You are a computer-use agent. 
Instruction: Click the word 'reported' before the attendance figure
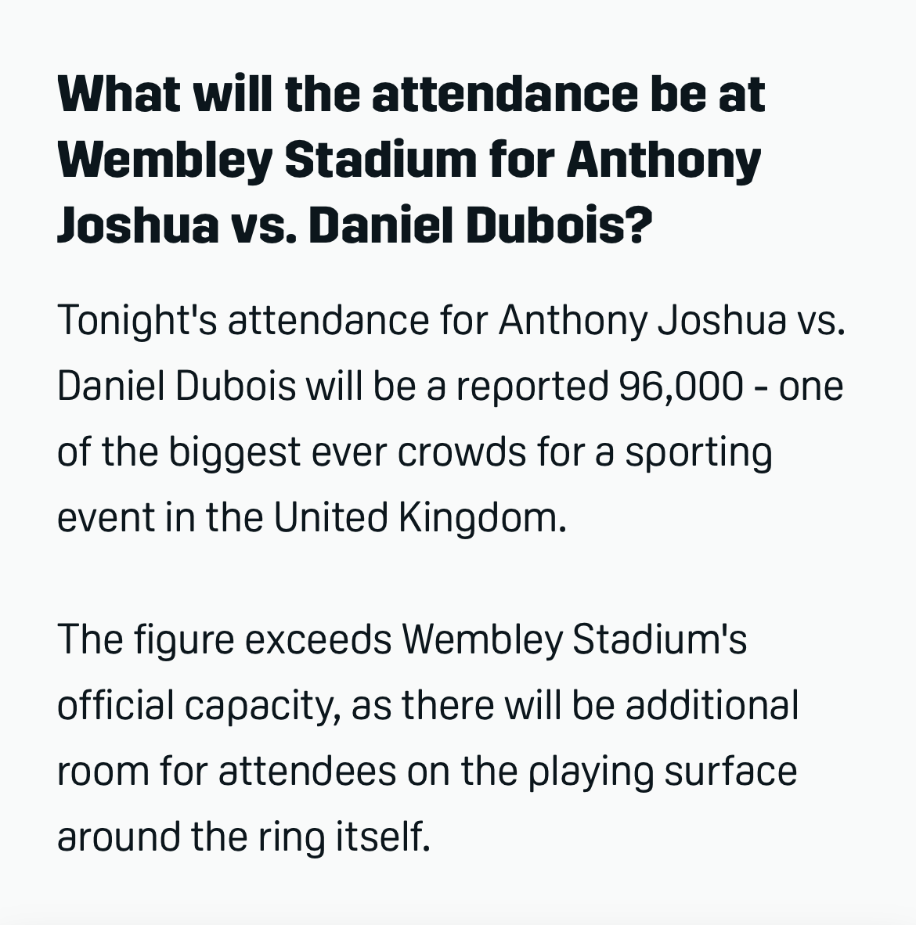coord(533,386)
